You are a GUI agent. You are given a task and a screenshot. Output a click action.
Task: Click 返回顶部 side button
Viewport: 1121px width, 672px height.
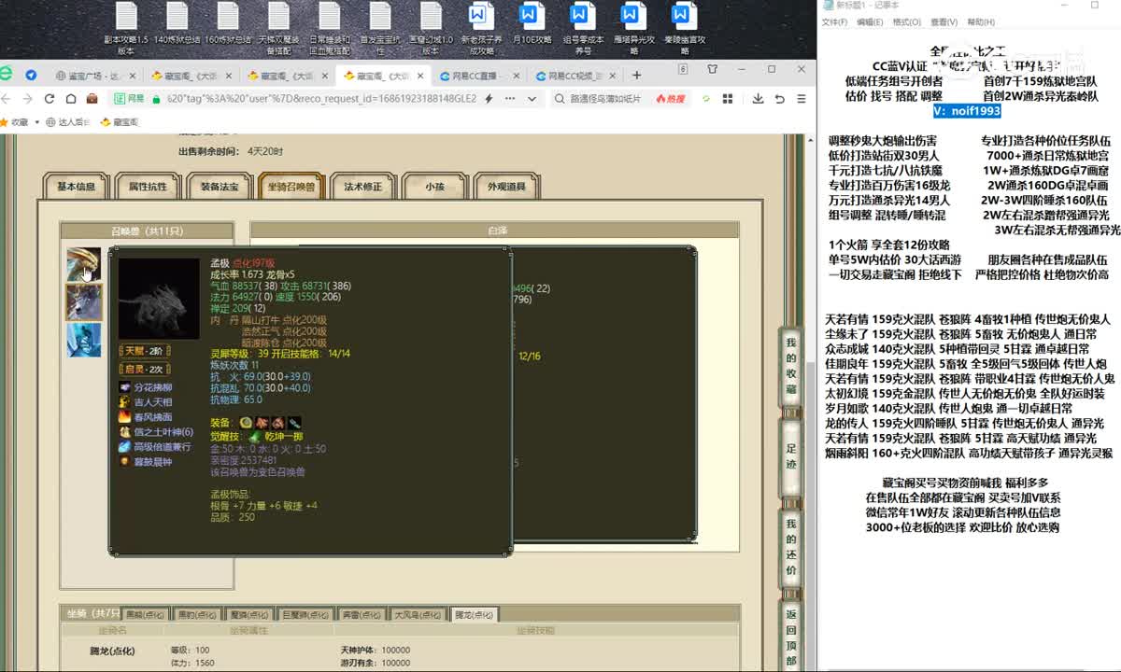(x=790, y=635)
